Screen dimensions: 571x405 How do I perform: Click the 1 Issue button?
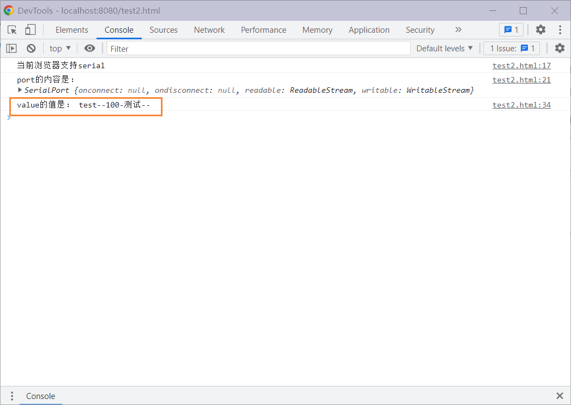tap(512, 49)
